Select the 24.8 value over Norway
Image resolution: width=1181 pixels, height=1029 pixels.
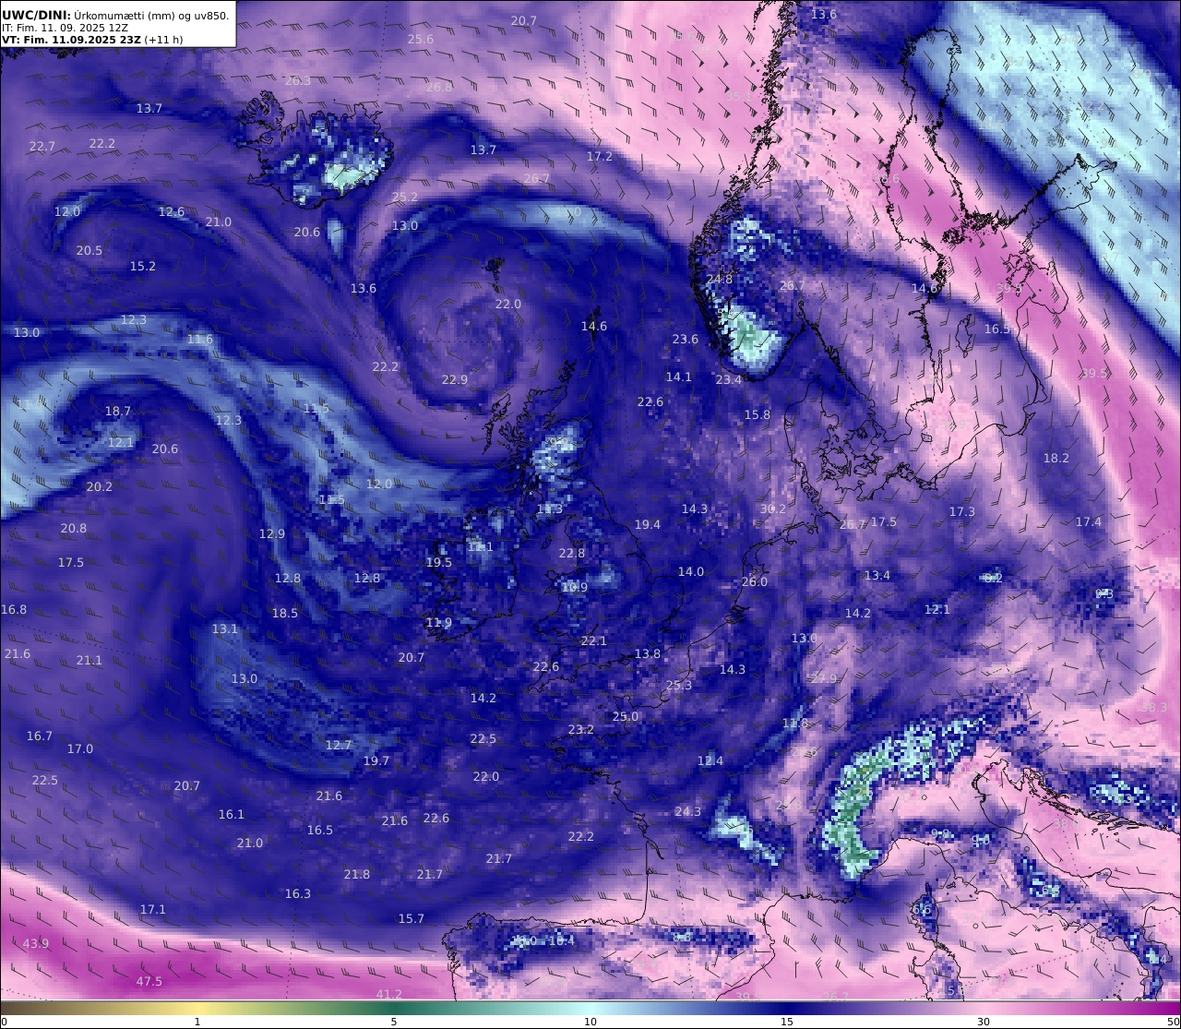point(720,279)
